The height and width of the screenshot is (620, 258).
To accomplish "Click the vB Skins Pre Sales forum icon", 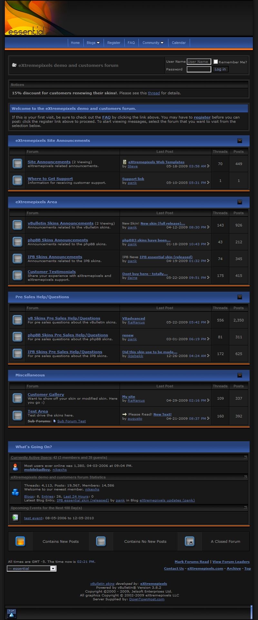I will (17, 320).
